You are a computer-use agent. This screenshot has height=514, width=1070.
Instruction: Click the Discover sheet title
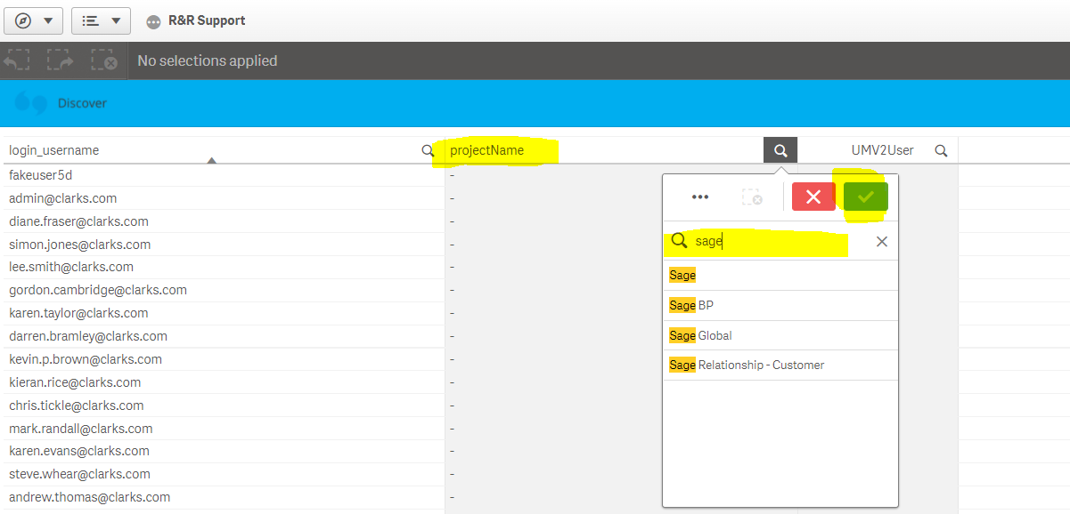pyautogui.click(x=82, y=103)
